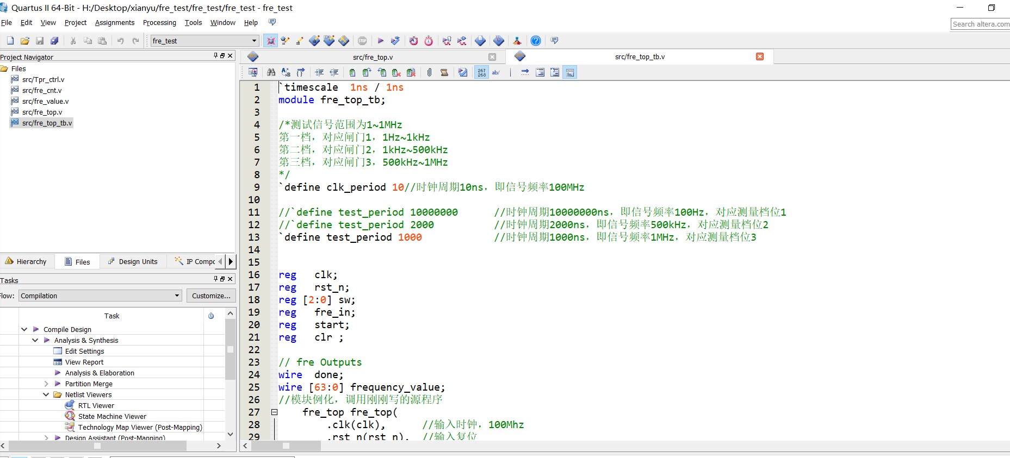Click the Increase indent icon
1010x458 pixels.
319,72
